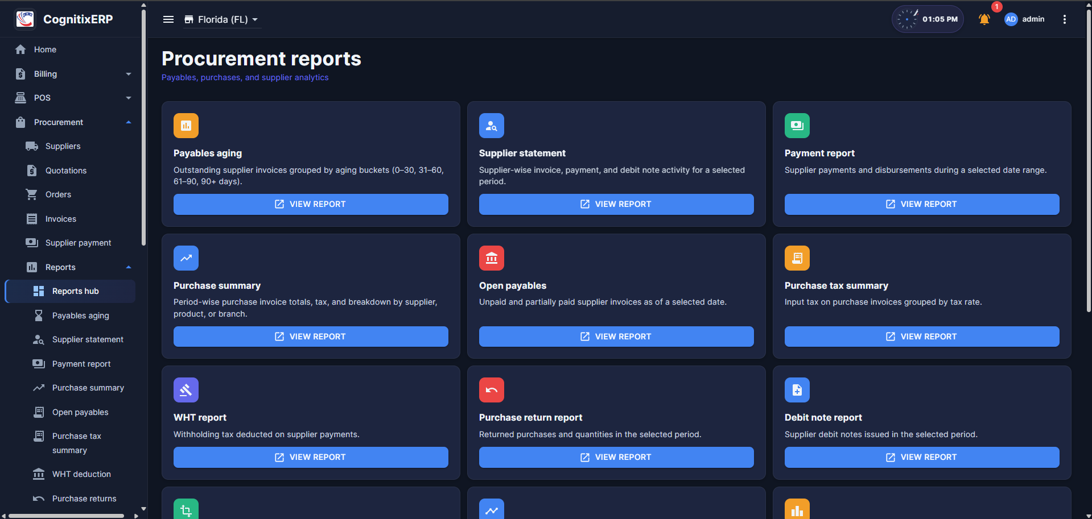
Task: Click the Supplier statement blue card icon
Action: pos(492,126)
